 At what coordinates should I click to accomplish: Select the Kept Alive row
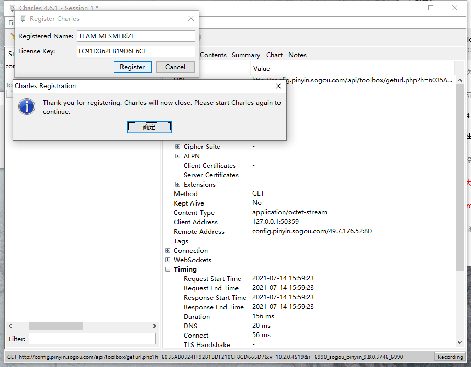[x=309, y=203]
